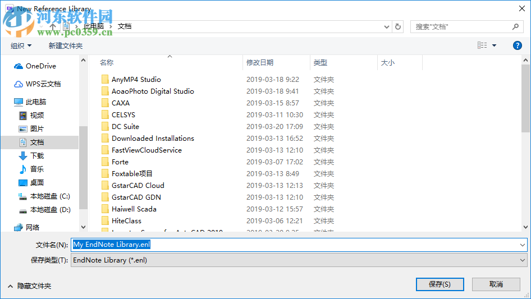Select the 文档 item in the sidebar
The image size is (531, 299).
(40, 142)
